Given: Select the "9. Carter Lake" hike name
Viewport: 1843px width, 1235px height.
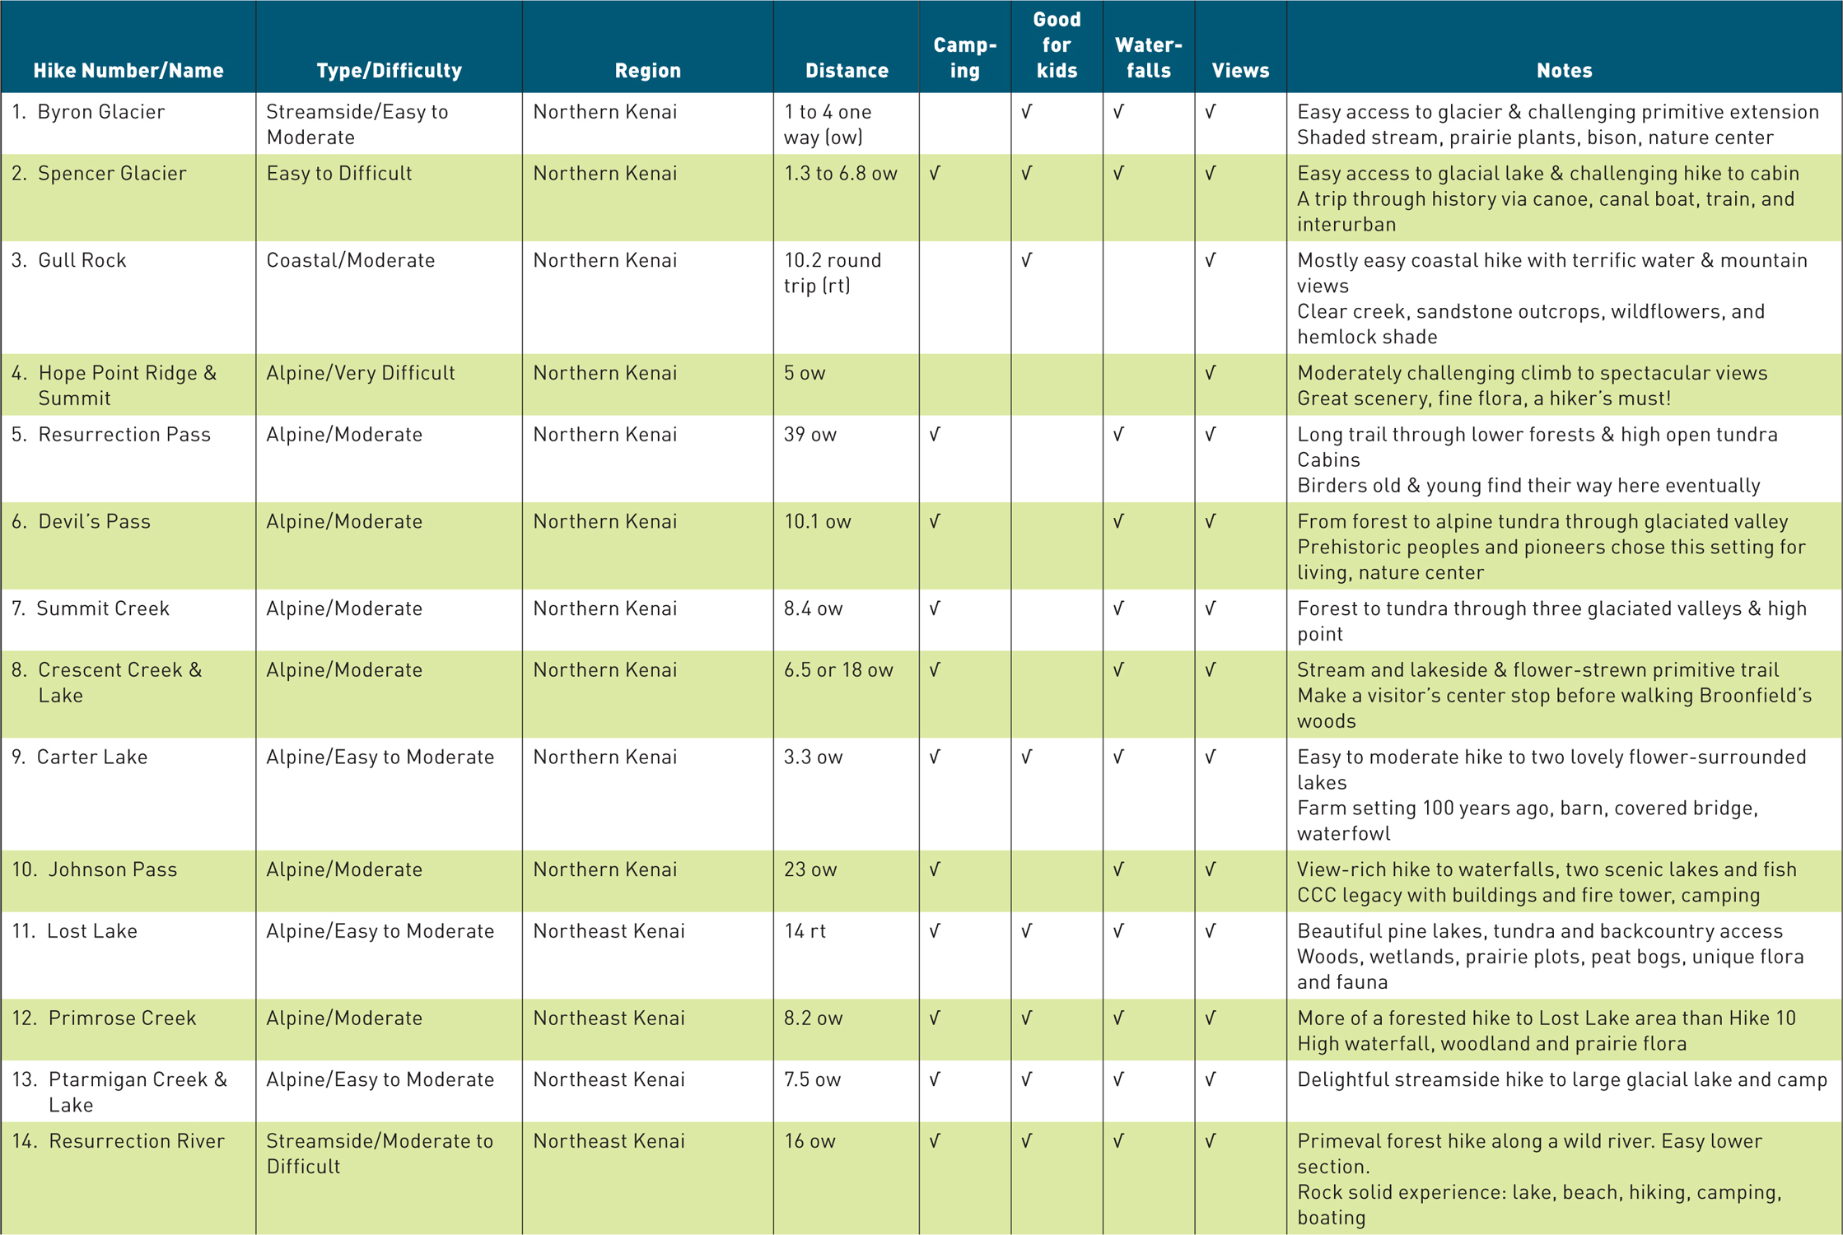Looking at the screenshot, I should [x=80, y=757].
